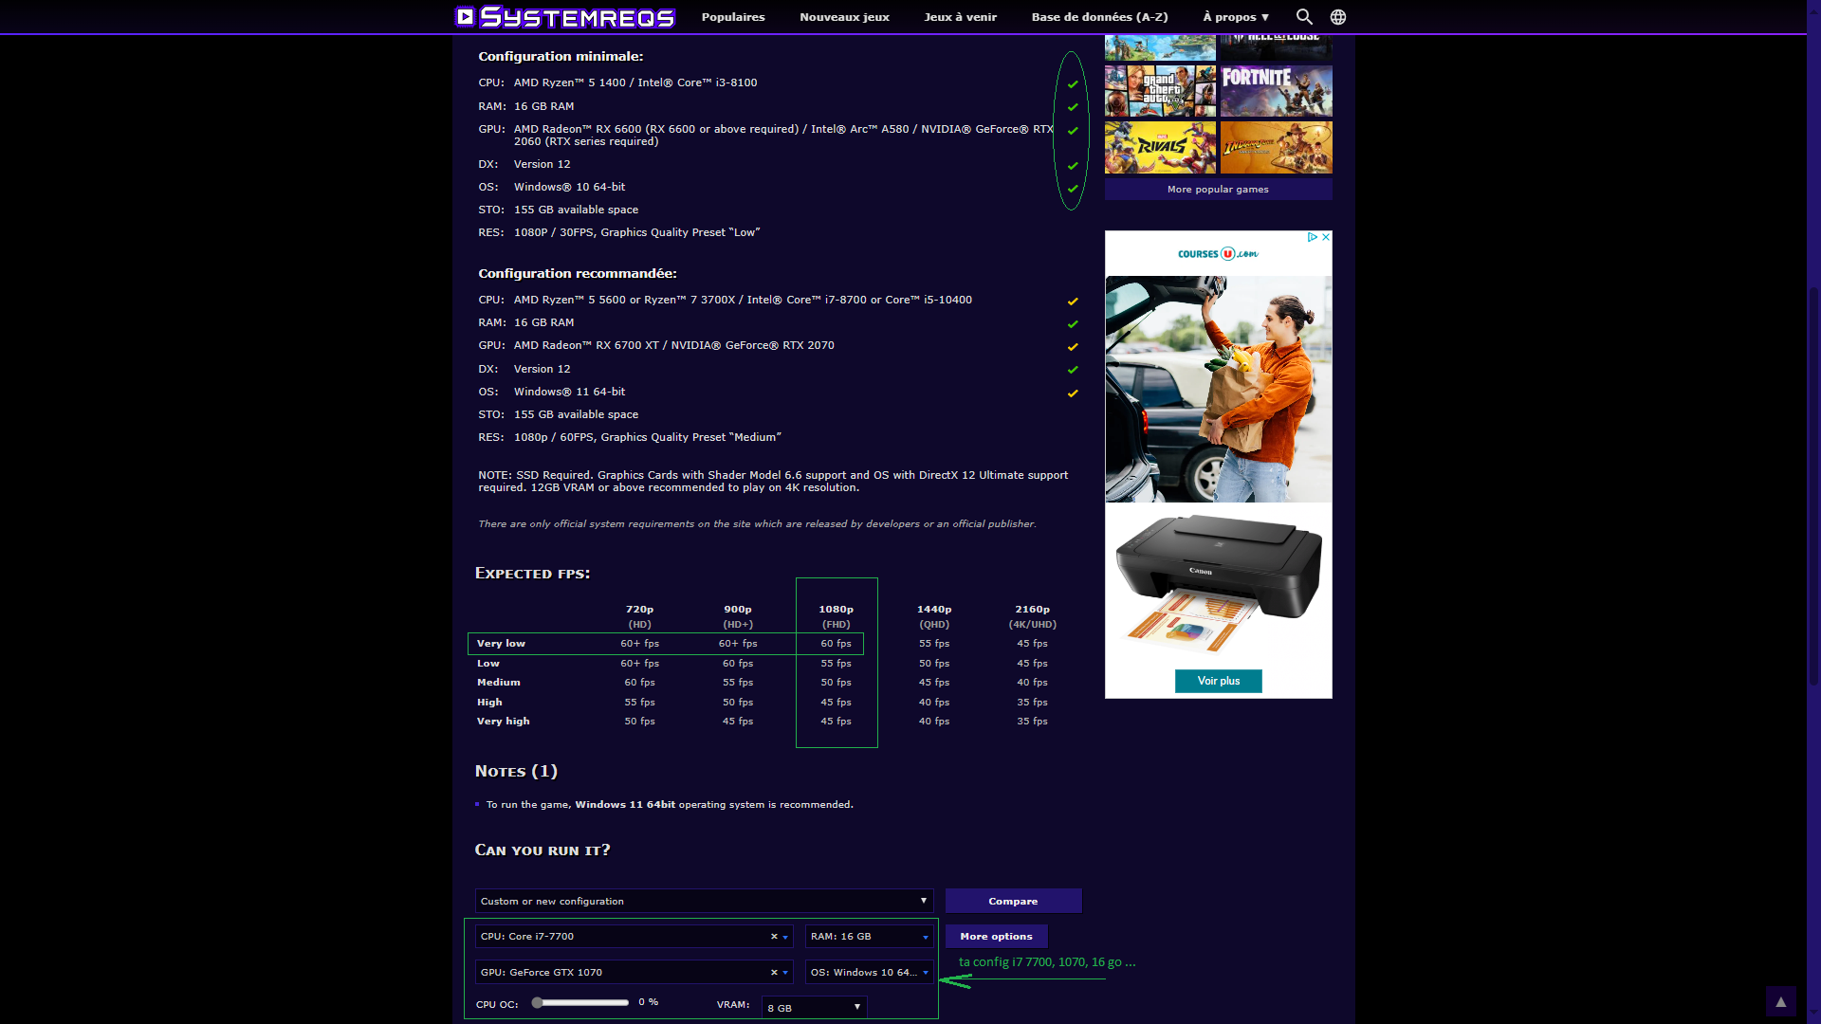Expand the À propos menu
1821x1024 pixels.
click(1236, 17)
